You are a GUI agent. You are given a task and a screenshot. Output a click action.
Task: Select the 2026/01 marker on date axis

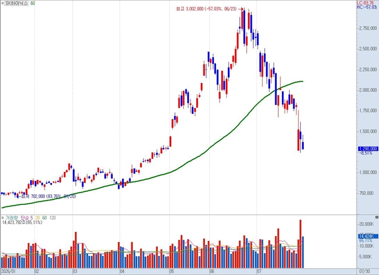(8, 271)
